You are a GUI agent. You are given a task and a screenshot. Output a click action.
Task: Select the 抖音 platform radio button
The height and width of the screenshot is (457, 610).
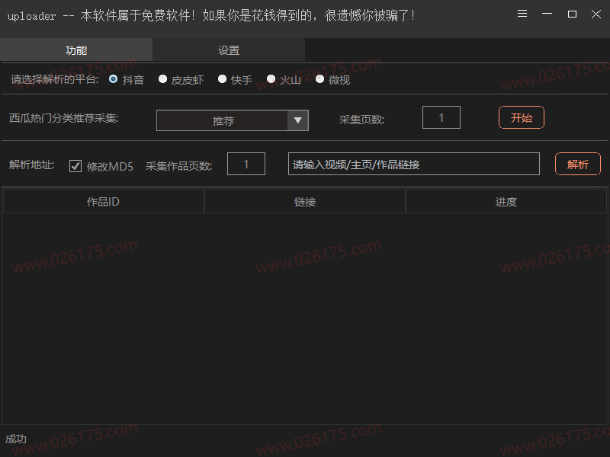click(113, 79)
